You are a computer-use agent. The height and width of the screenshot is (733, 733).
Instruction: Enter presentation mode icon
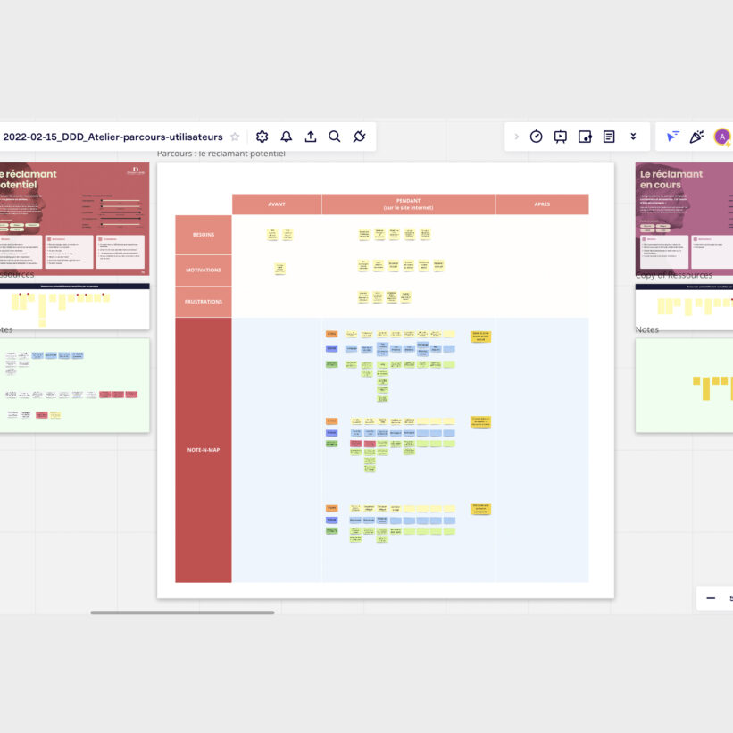[x=560, y=137]
